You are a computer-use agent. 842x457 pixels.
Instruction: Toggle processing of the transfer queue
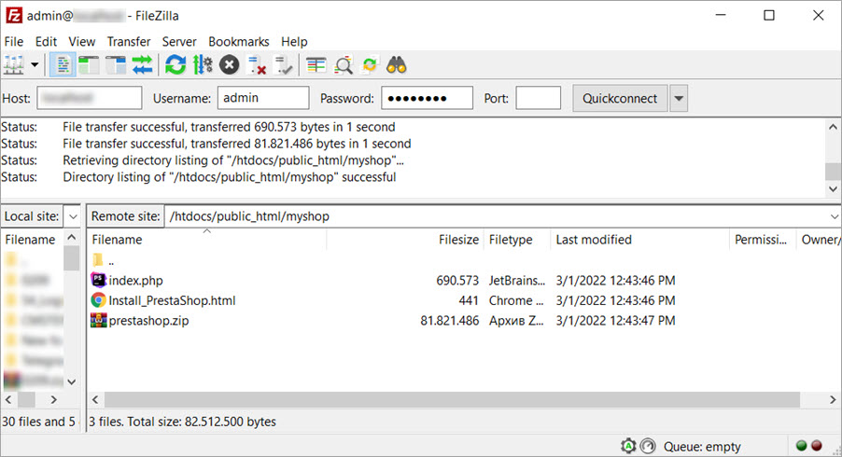click(x=202, y=65)
